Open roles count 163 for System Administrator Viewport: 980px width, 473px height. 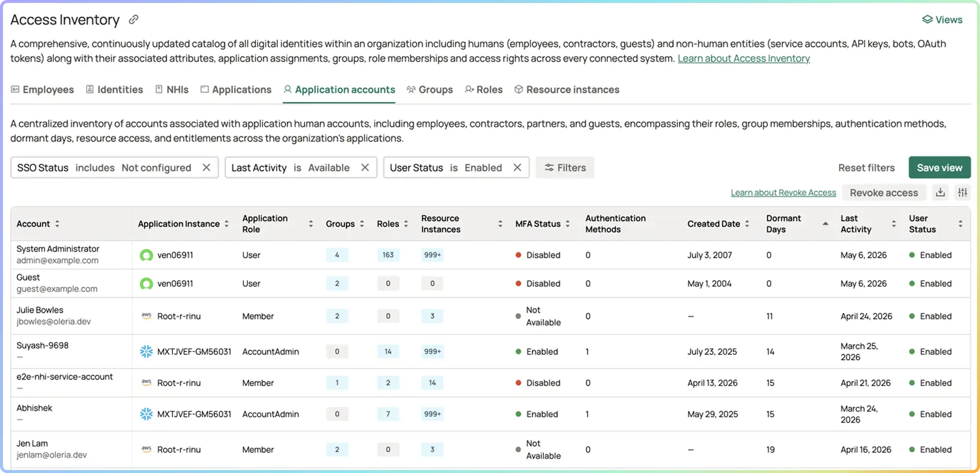pyautogui.click(x=388, y=255)
